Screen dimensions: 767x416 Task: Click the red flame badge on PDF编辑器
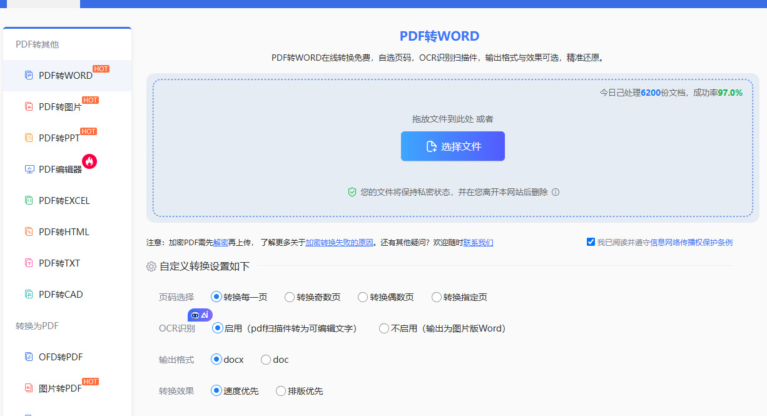tap(89, 162)
